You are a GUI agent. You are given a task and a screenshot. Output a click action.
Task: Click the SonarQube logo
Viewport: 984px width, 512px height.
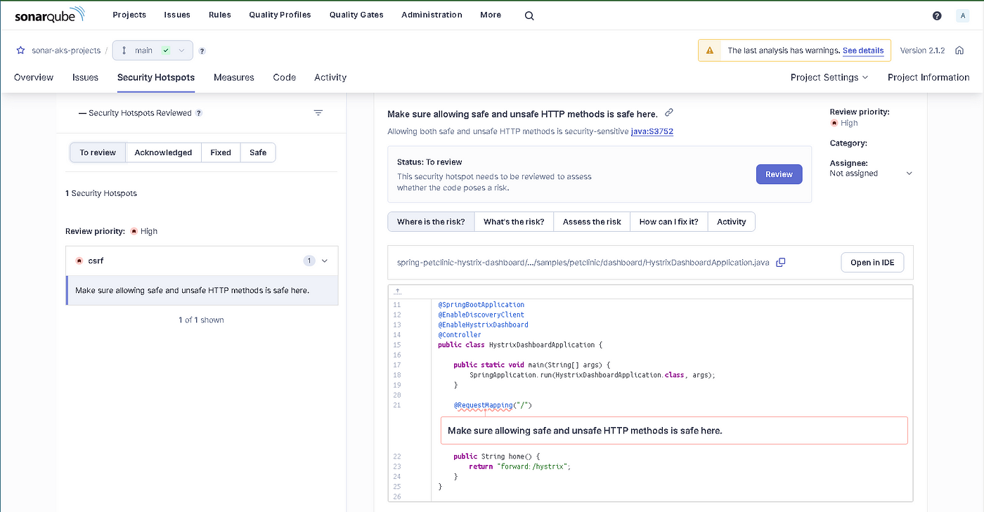[x=49, y=15]
